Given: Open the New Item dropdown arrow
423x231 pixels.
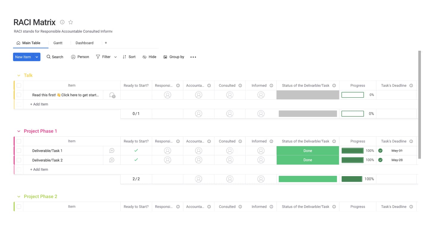Looking at the screenshot, I should click(37, 57).
